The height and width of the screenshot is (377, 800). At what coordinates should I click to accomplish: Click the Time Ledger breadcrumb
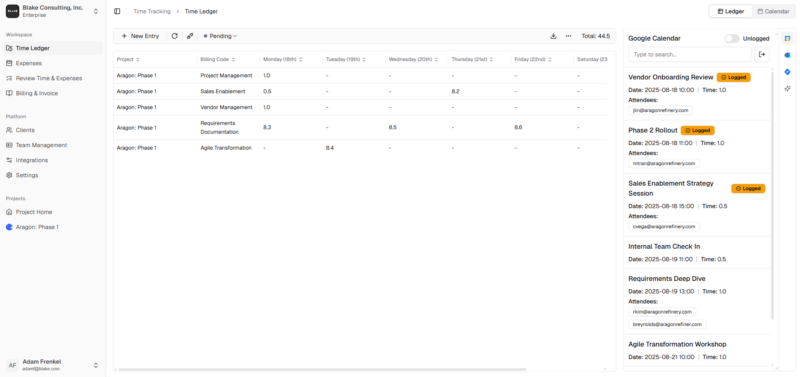pos(201,11)
